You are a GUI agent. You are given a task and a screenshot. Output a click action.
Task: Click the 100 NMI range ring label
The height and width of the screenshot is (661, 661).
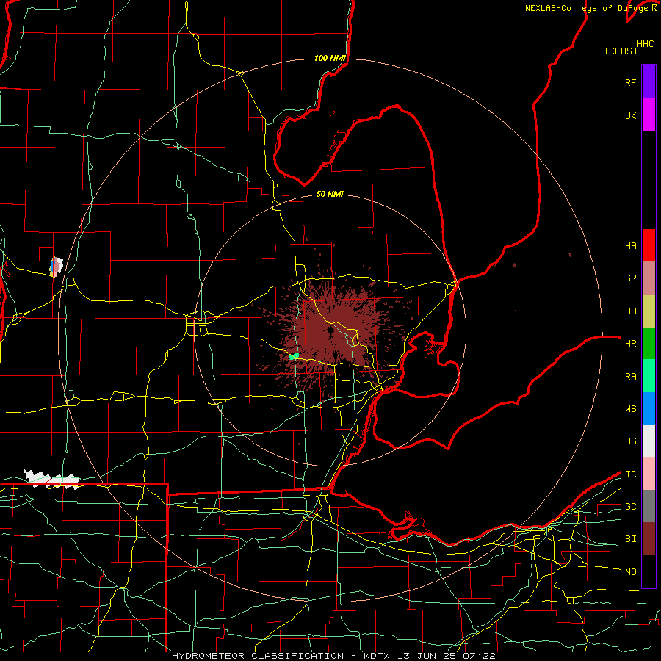pyautogui.click(x=330, y=58)
